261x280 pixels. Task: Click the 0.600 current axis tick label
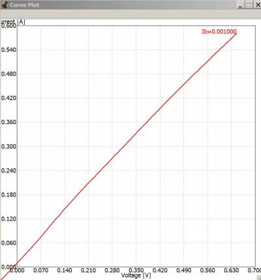click(8, 26)
